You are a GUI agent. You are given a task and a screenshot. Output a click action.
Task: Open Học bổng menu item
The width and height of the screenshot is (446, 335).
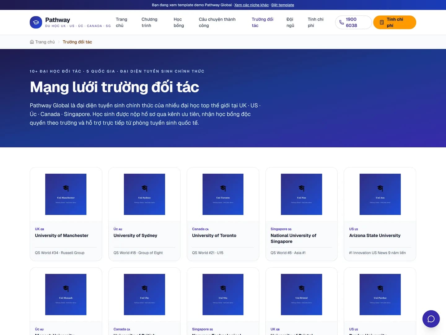(x=179, y=22)
